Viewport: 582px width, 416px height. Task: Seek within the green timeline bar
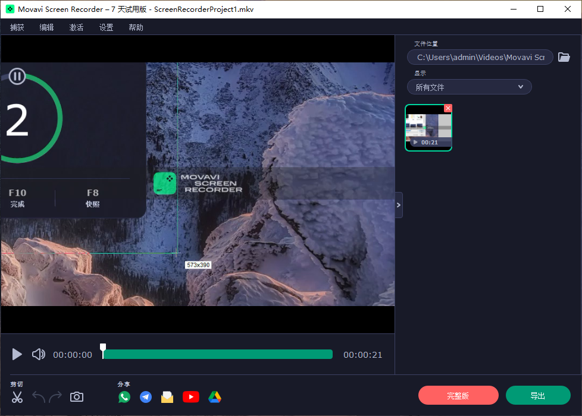coord(218,354)
